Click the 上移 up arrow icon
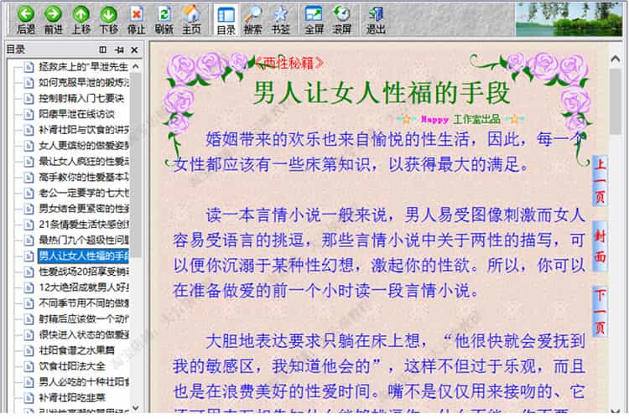Image resolution: width=629 pixels, height=419 pixels. point(81,14)
